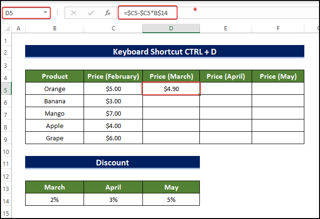Select the Price (March) header cell
Image resolution: width=320 pixels, height=219 pixels.
coord(171,76)
